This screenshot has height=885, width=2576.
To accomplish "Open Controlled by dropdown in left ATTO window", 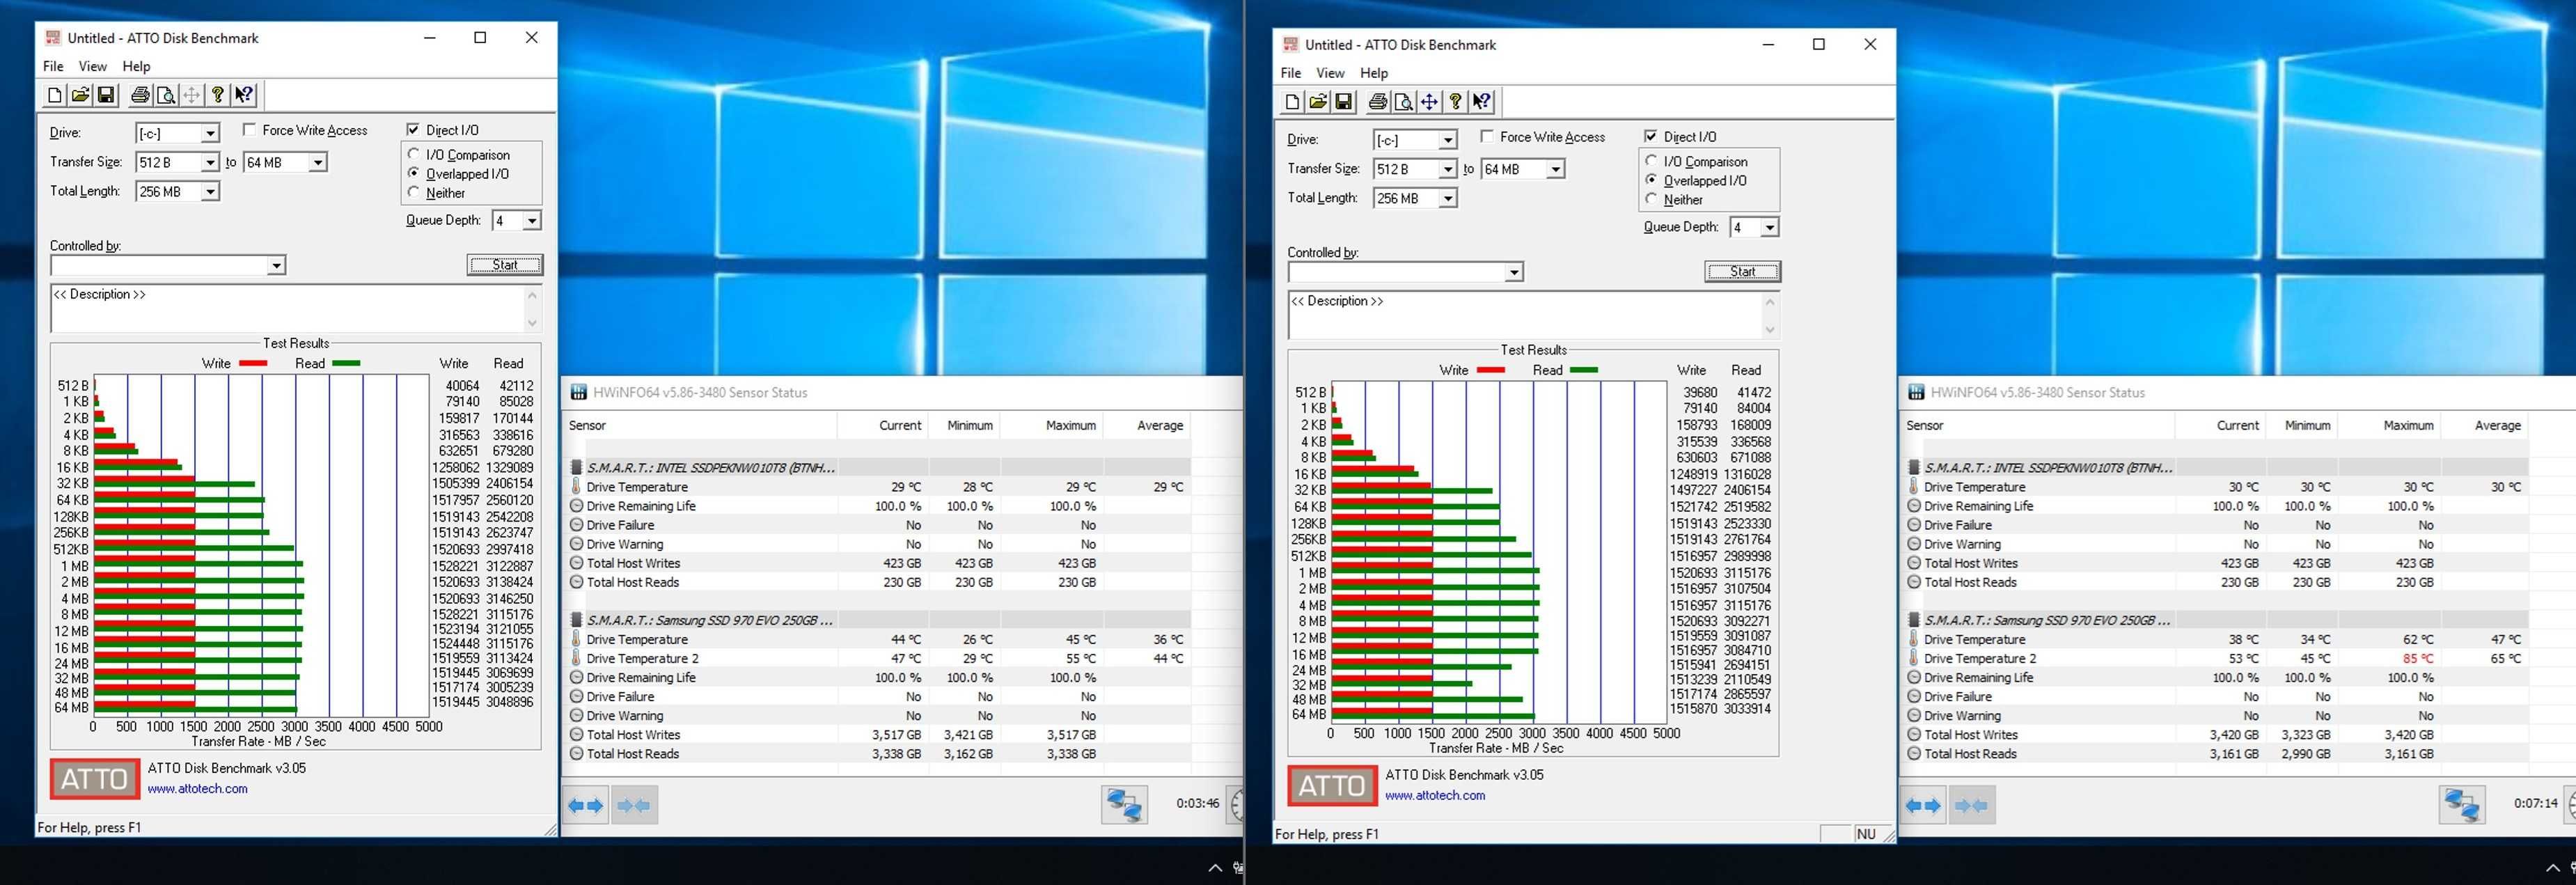I will (276, 265).
